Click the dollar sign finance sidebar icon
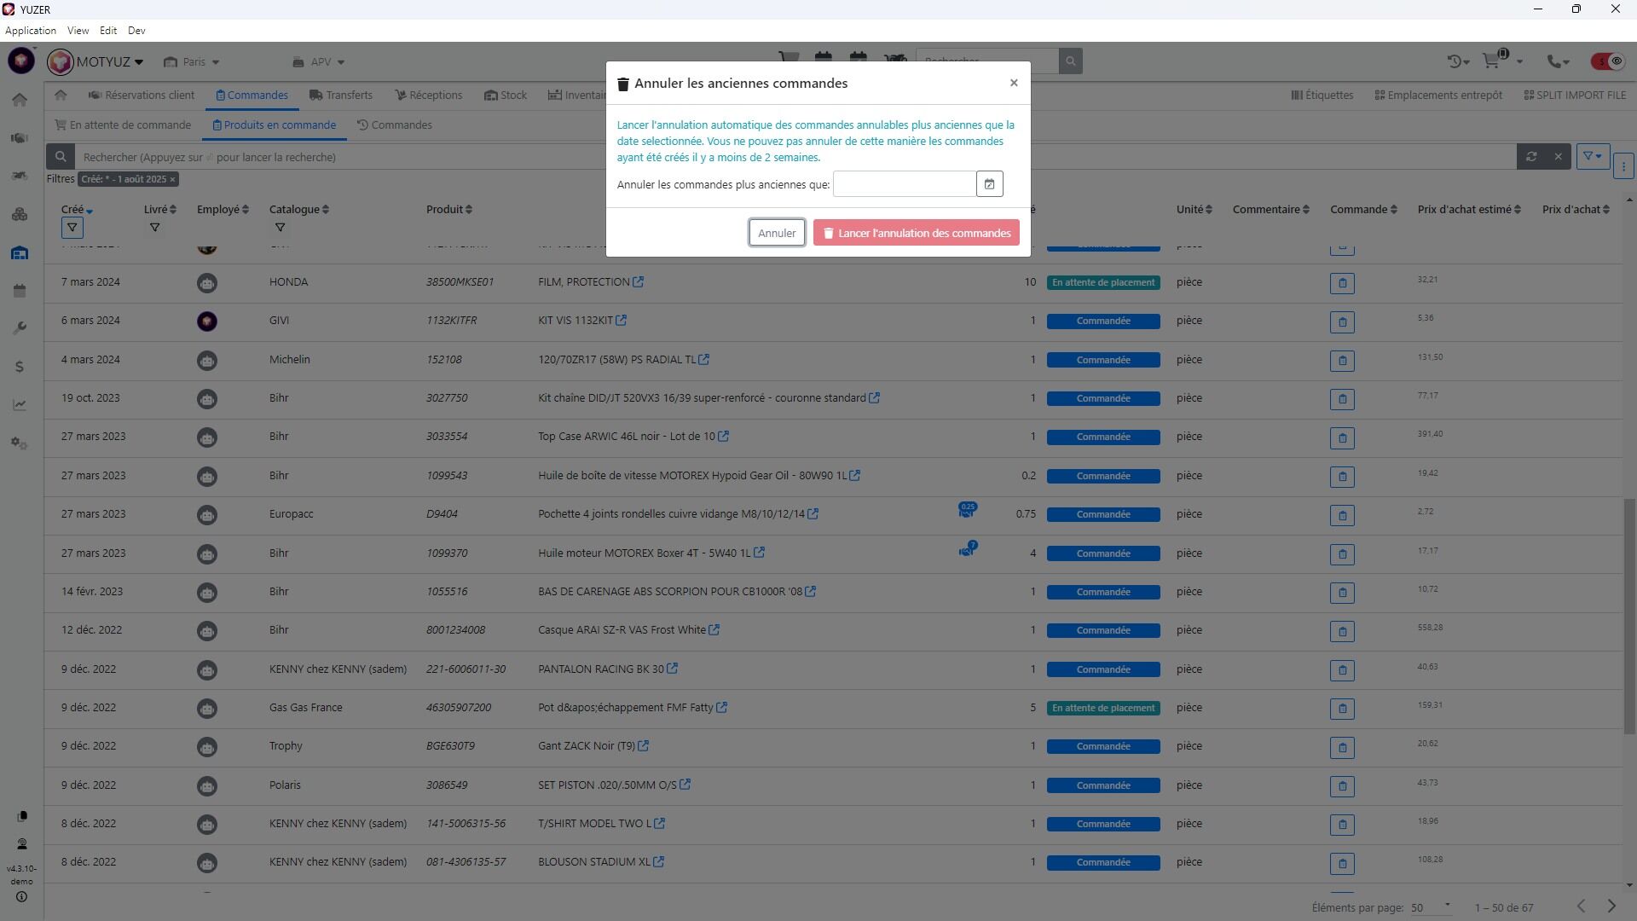The image size is (1637, 921). (20, 367)
